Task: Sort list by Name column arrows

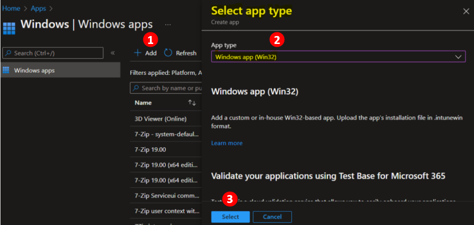Action: point(192,103)
